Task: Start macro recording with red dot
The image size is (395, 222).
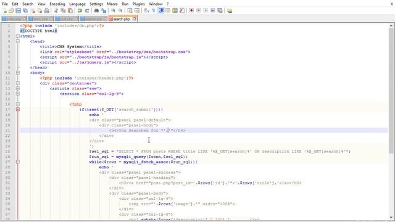Action: [191, 10]
